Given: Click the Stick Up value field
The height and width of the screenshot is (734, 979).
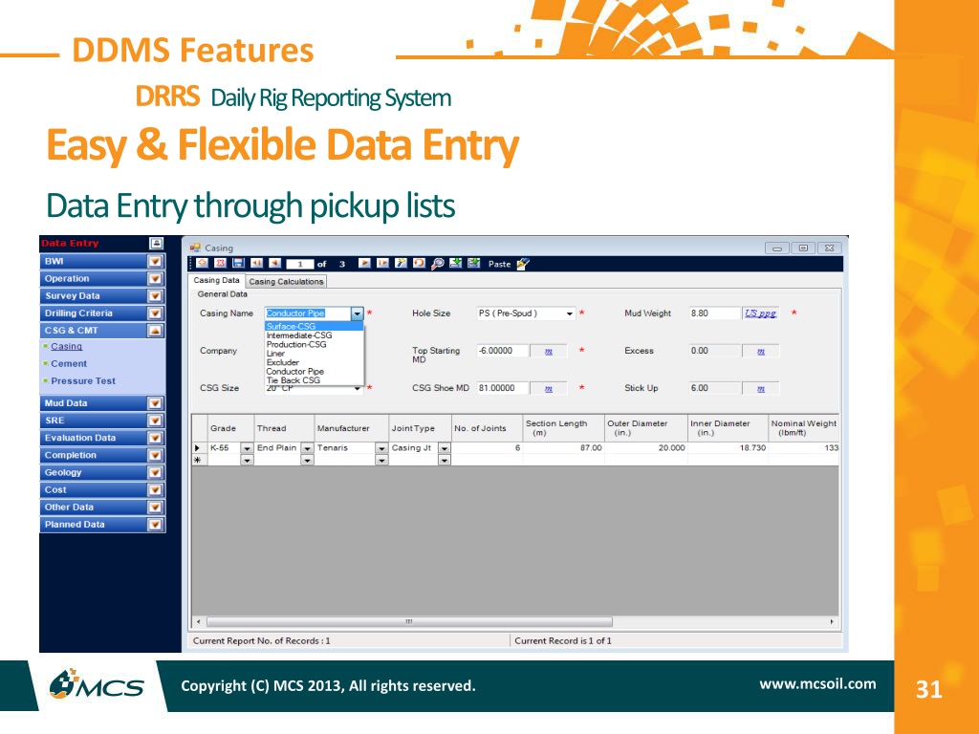Looking at the screenshot, I should click(x=713, y=388).
